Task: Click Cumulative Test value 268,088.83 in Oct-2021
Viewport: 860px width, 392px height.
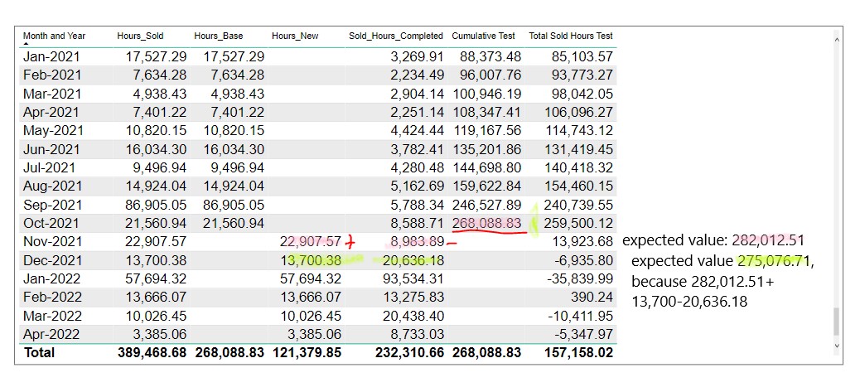Action: pyautogui.click(x=486, y=224)
